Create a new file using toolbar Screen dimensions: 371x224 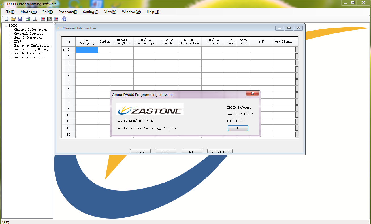(x=6, y=18)
